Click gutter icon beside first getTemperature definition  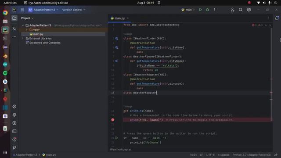117,47
